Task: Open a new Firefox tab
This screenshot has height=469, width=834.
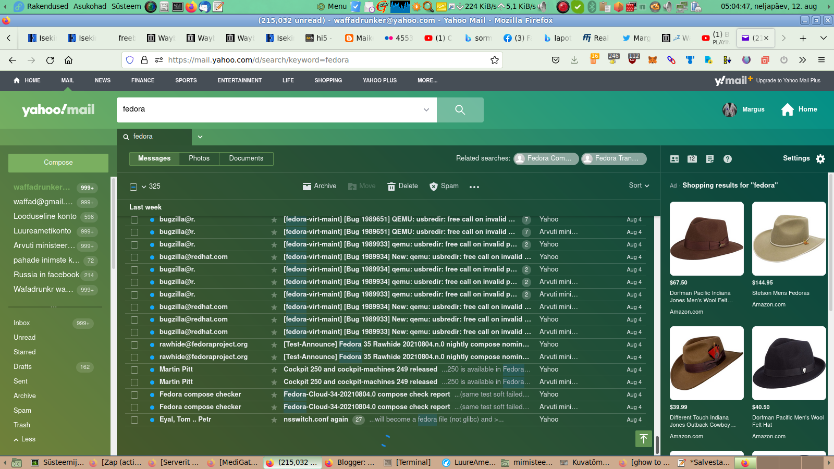Action: (x=803, y=38)
